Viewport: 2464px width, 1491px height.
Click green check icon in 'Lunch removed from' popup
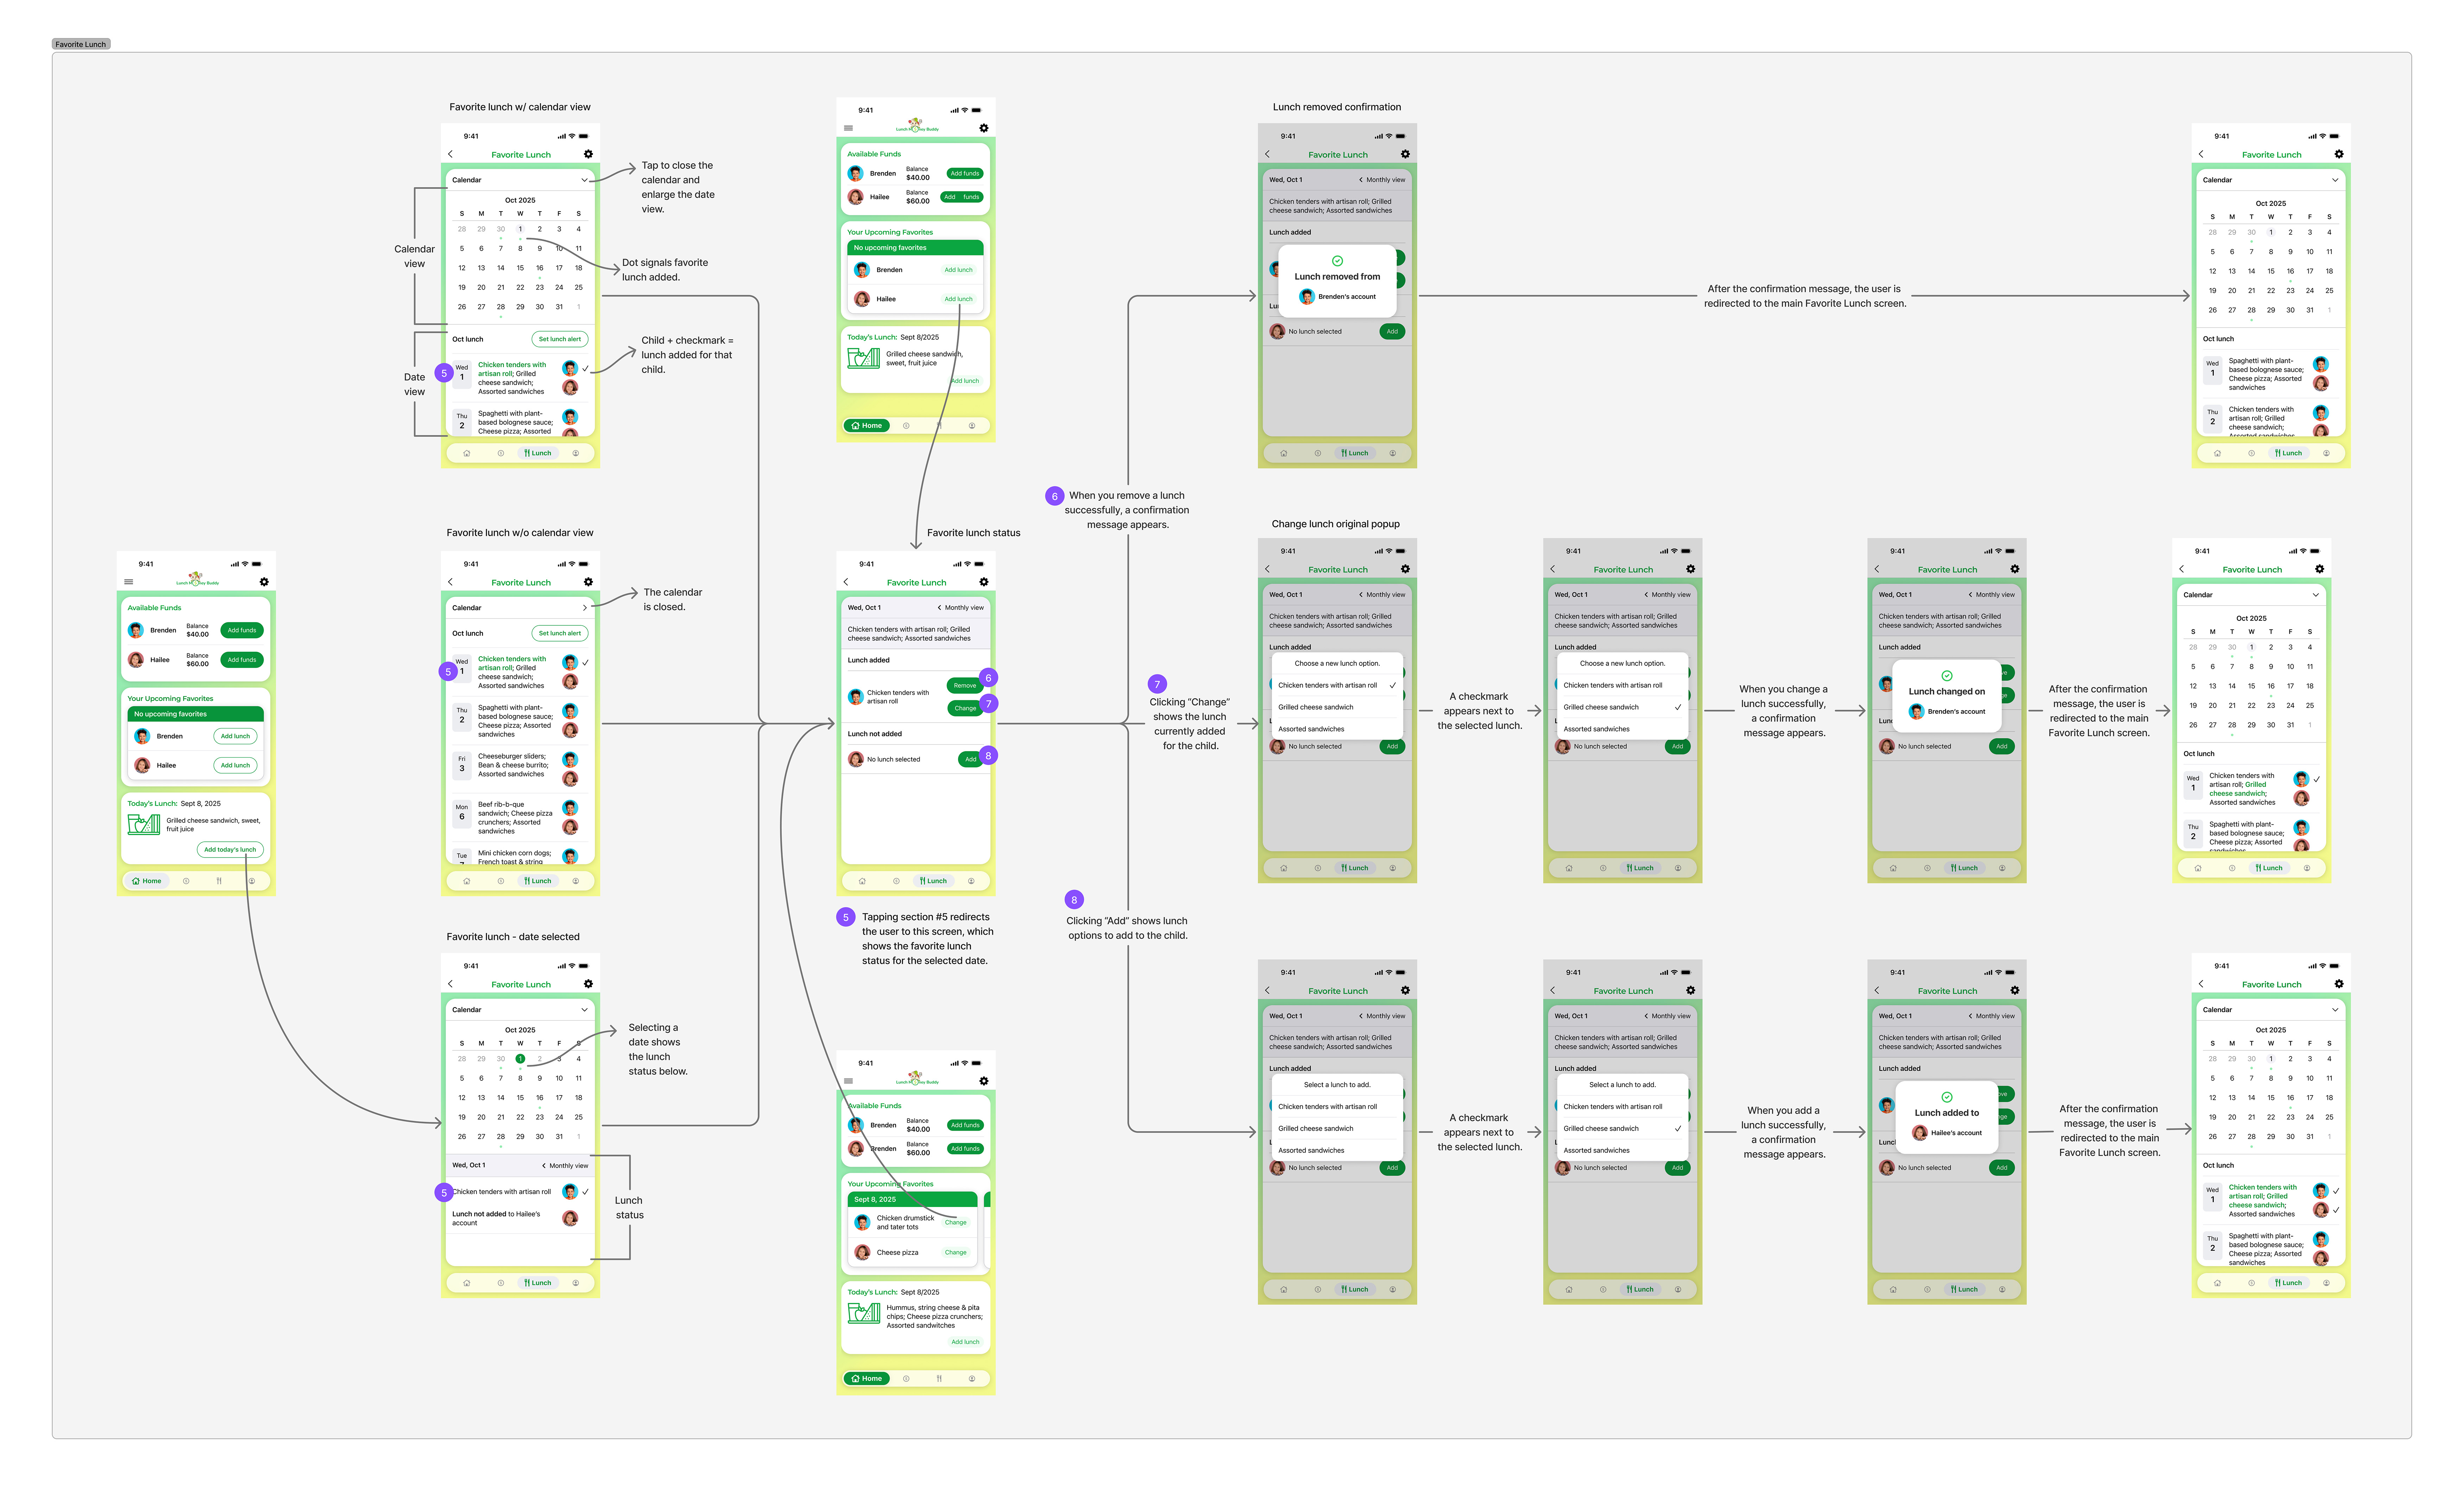point(1337,261)
